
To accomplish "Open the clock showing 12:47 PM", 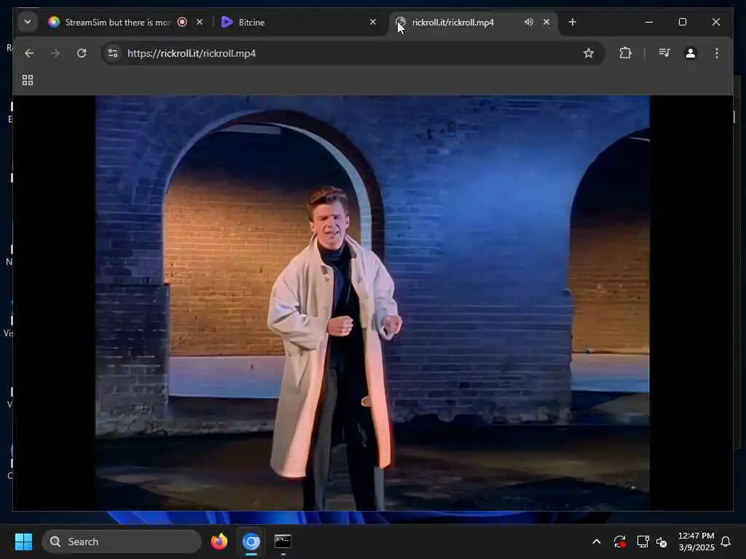I will pos(696,542).
